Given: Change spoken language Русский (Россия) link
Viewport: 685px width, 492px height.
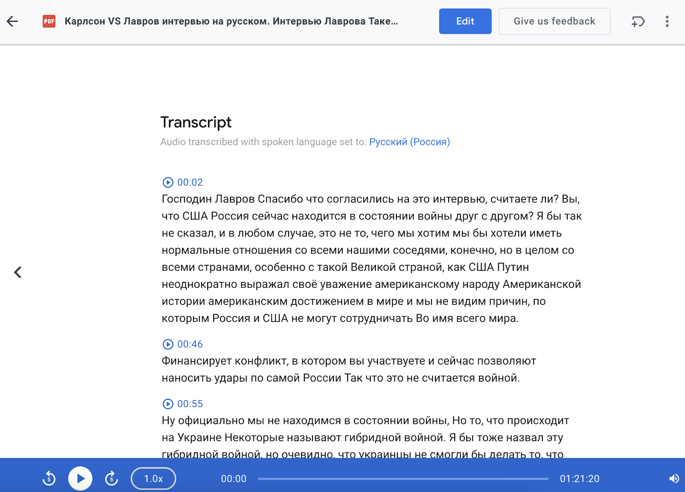Looking at the screenshot, I should 409,142.
